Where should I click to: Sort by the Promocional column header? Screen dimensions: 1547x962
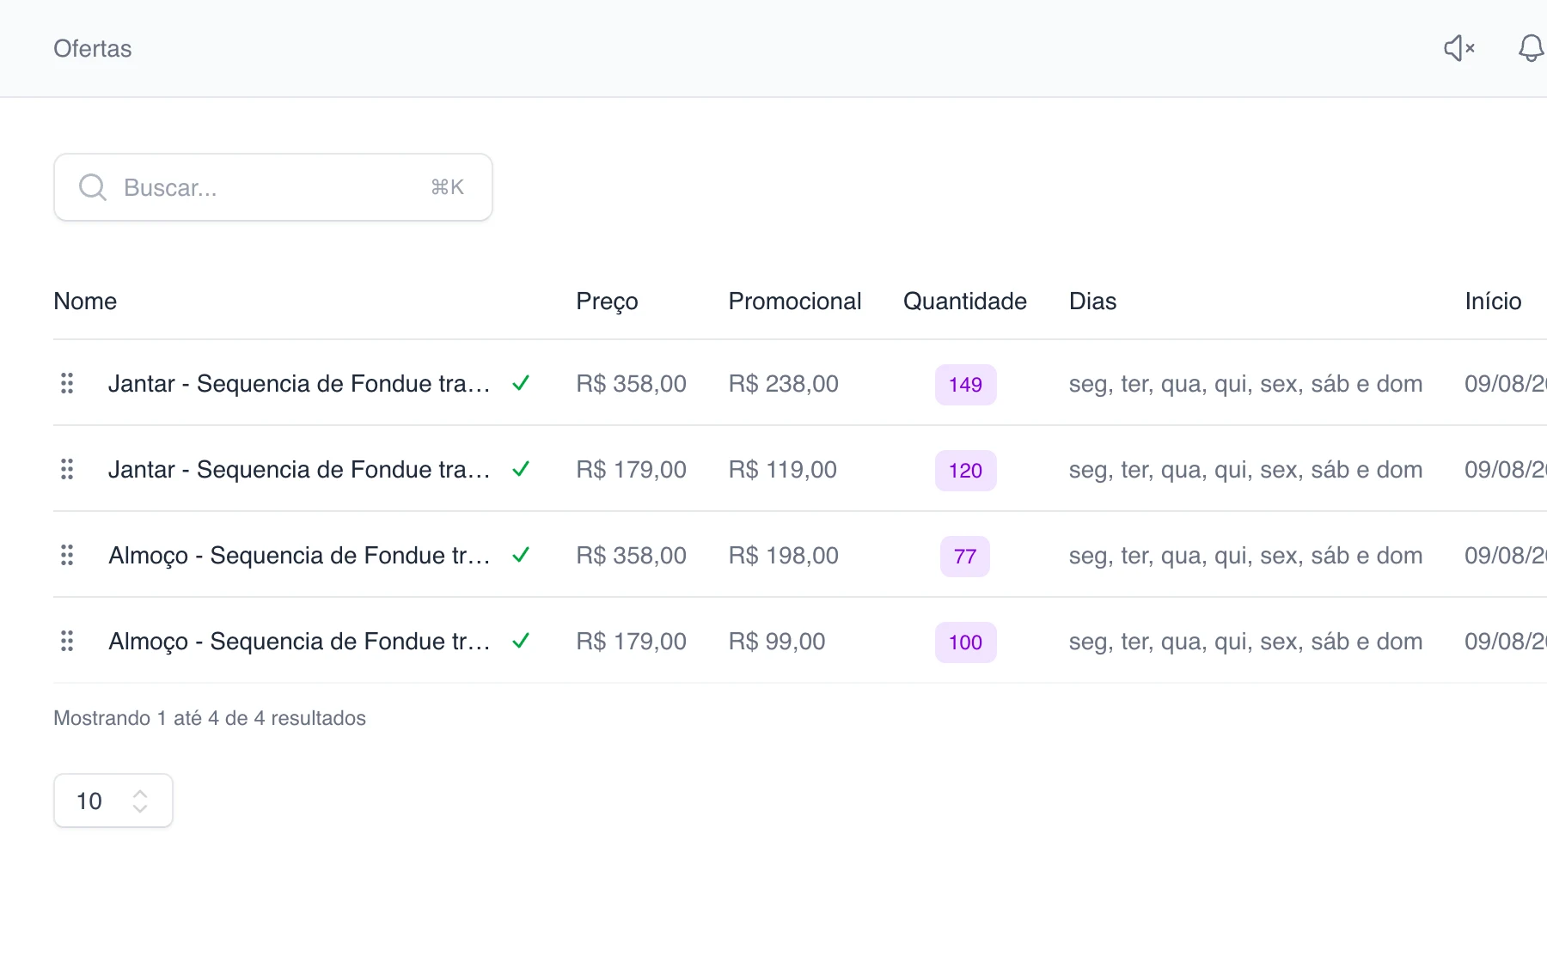(x=795, y=301)
